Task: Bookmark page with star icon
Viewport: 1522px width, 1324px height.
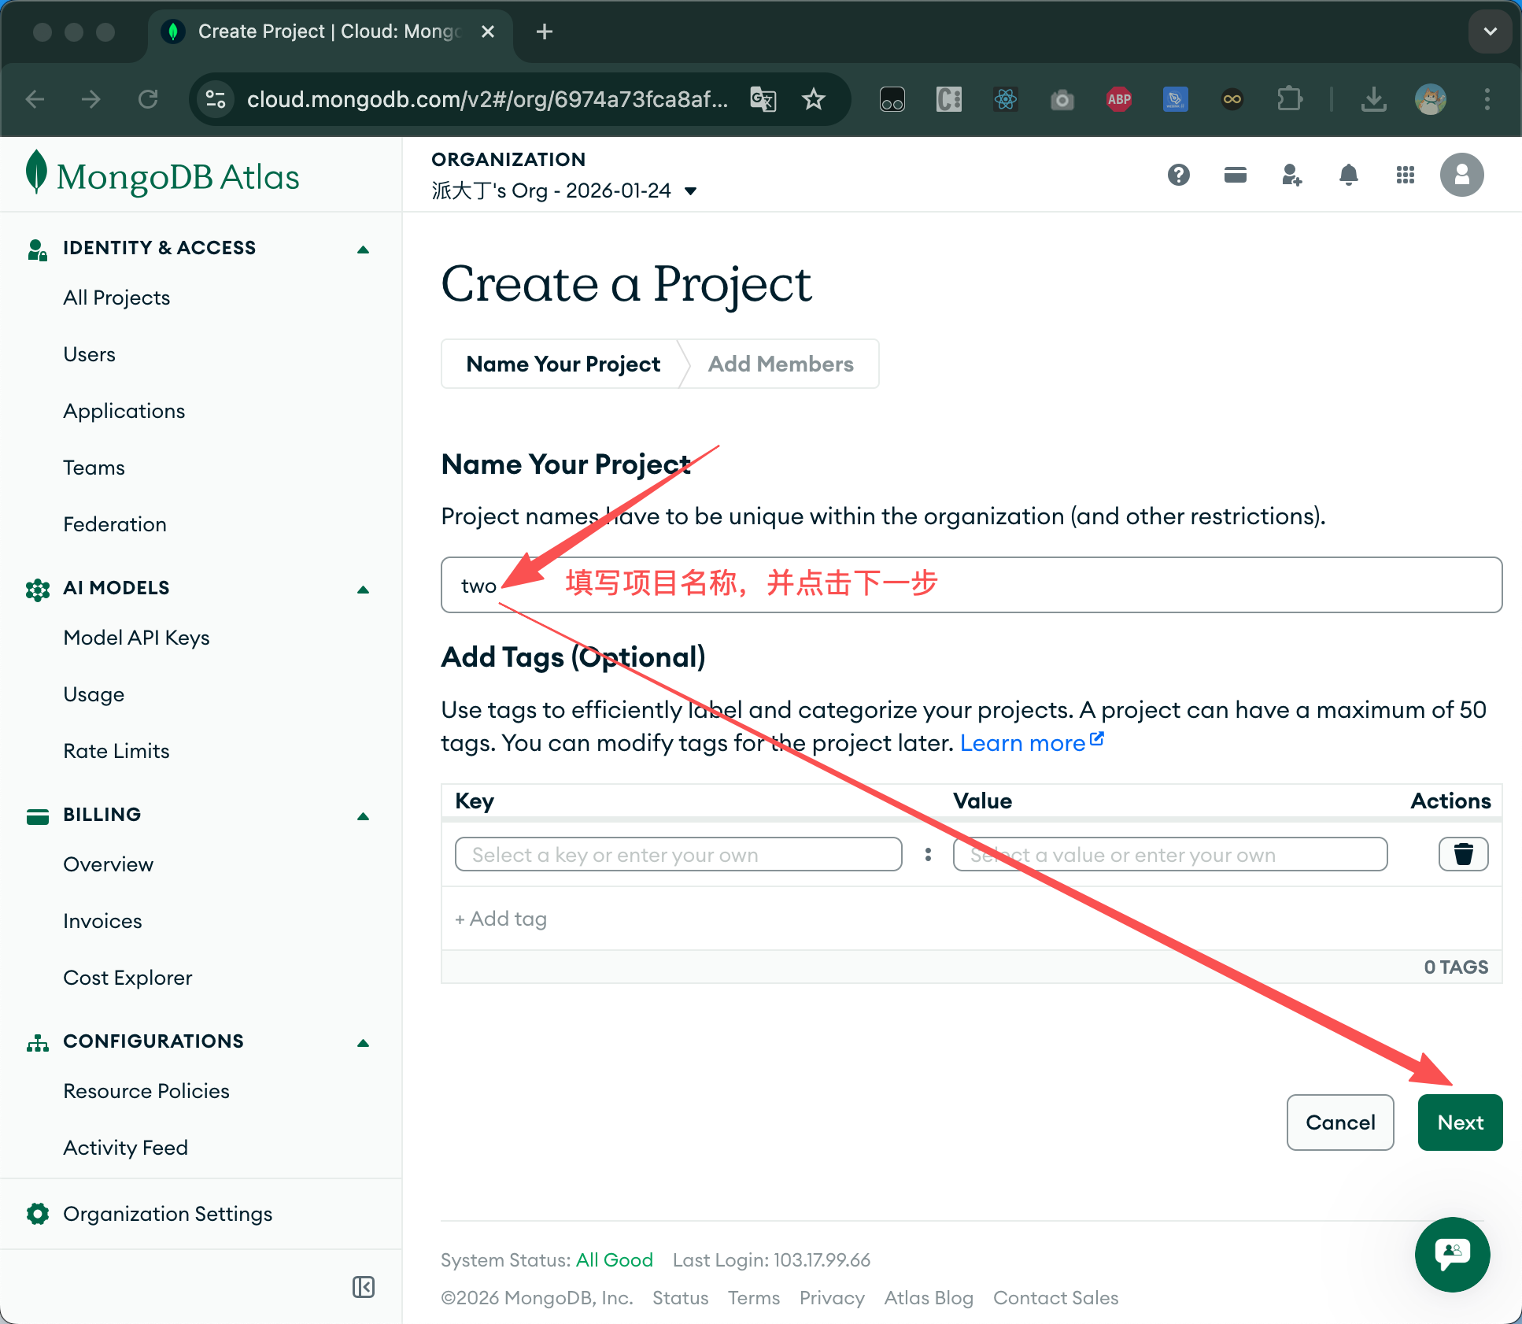Action: pyautogui.click(x=813, y=99)
